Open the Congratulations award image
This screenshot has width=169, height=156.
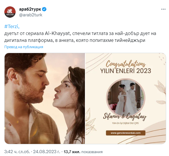(126, 98)
